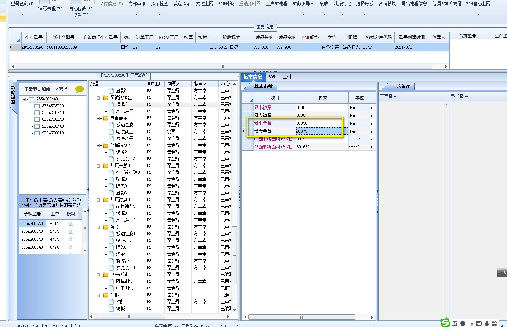Viewport: 507px width, 327px height.
Task: Select the V槽 process step
Action: point(119,302)
